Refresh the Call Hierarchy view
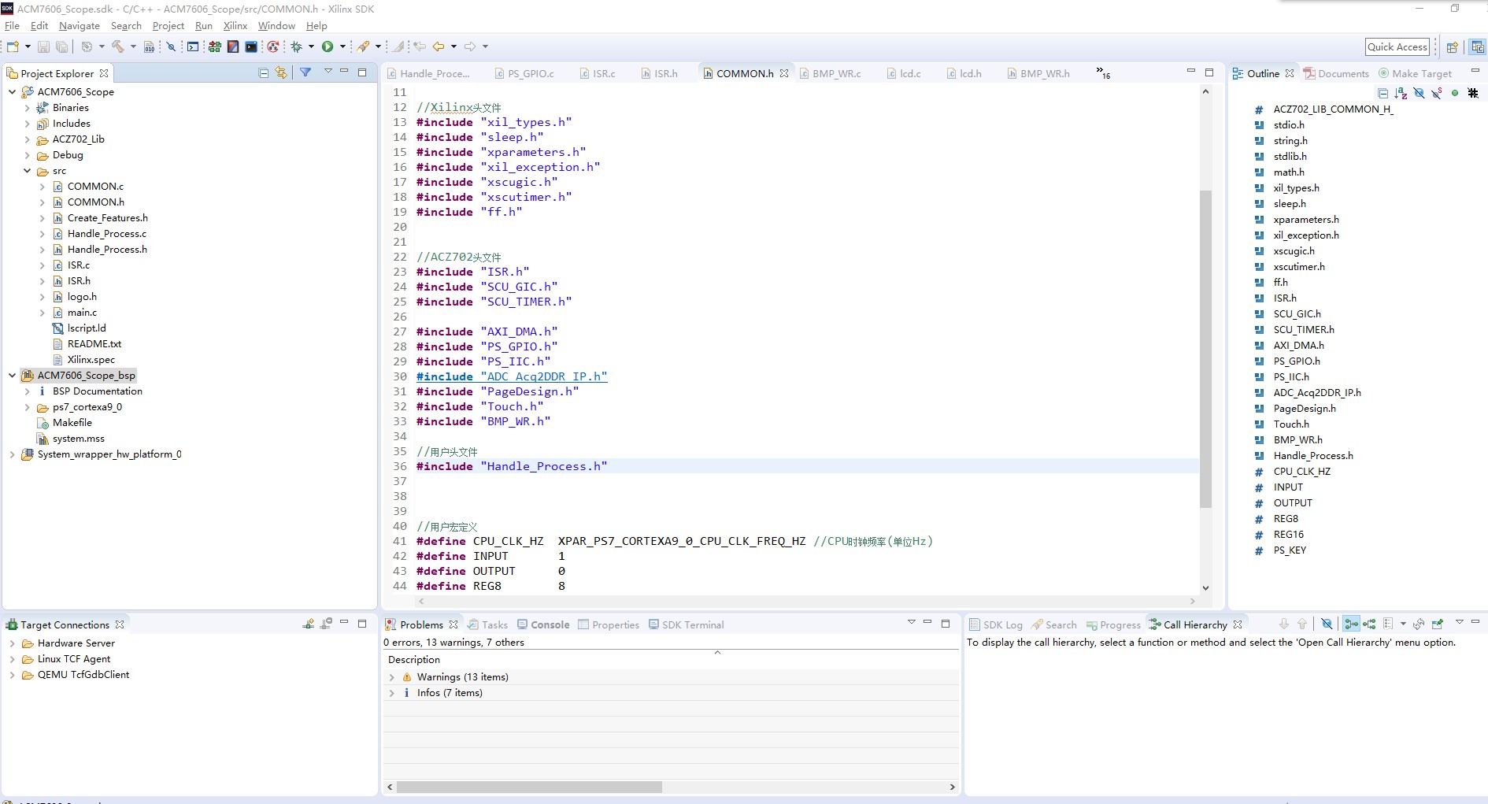This screenshot has width=1488, height=804. pos(1419,624)
